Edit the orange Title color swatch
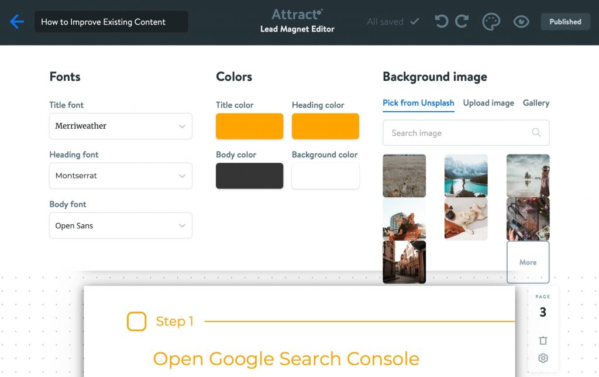Screen dimensions: 599x377 (249, 126)
